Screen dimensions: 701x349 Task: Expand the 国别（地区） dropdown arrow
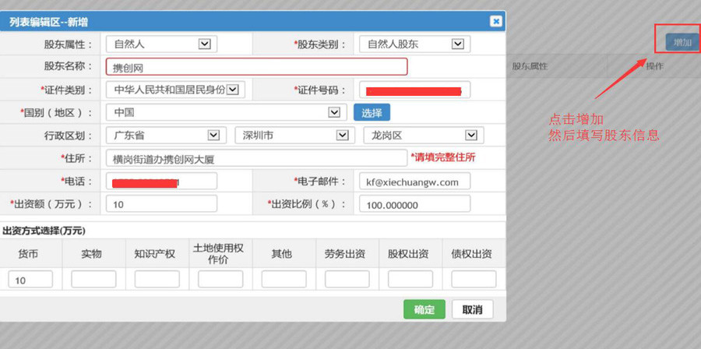click(334, 112)
